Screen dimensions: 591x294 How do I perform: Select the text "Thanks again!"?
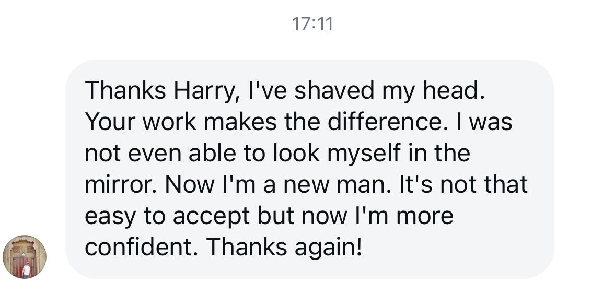click(284, 247)
